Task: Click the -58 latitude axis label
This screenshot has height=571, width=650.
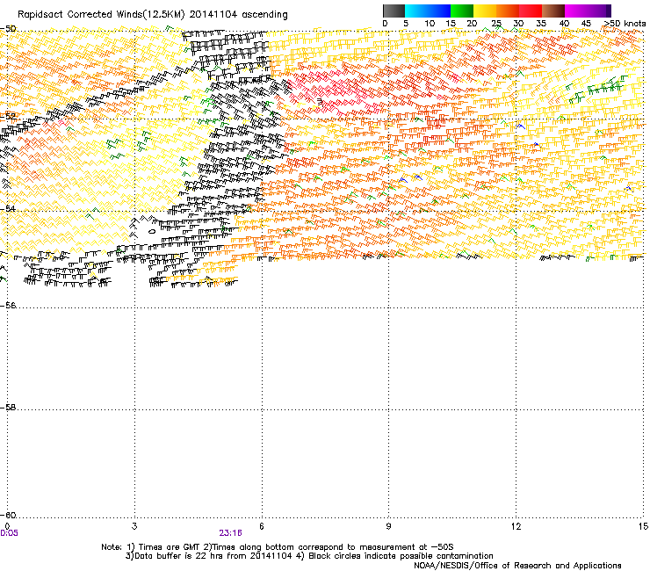Action: pyautogui.click(x=8, y=408)
